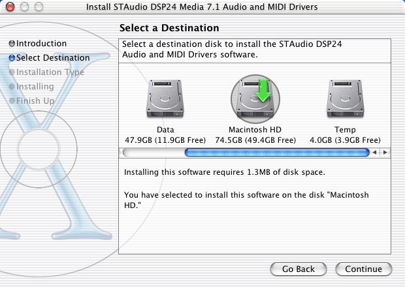Image resolution: width=405 pixels, height=287 pixels.
Task: Click the disk list horizontal scrollbar thumb
Action: pos(277,153)
